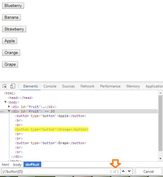Viewport: 163px width, 177px height.
Task: Toggle the device toolbar icon
Action: (13, 86)
